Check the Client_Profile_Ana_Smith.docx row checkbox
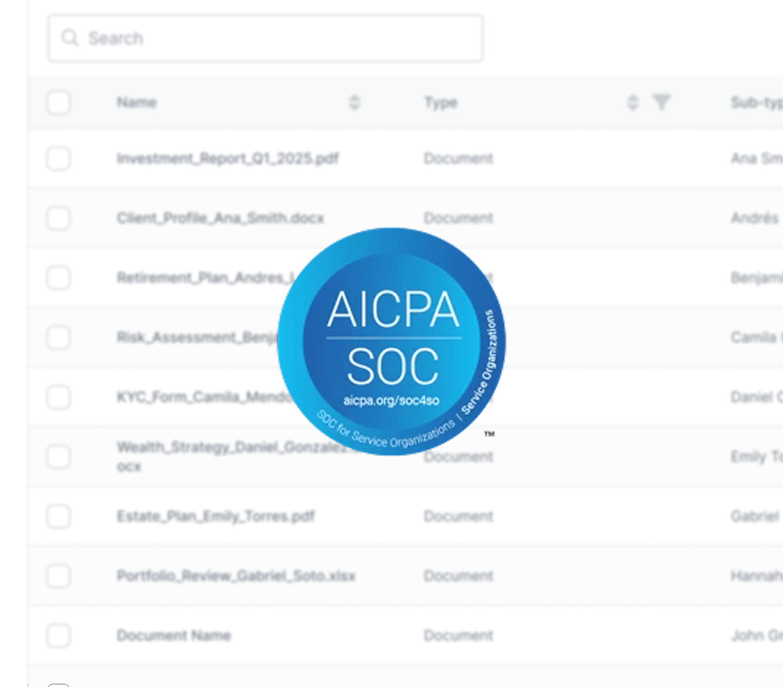This screenshot has width=783, height=687. [x=58, y=218]
